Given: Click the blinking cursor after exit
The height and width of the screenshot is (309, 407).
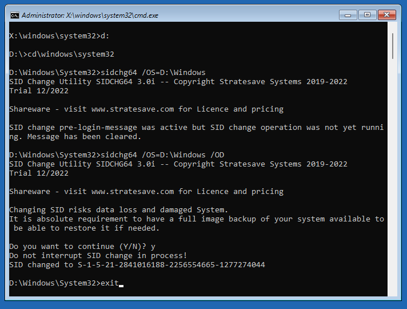Looking at the screenshot, I should pos(121,286).
